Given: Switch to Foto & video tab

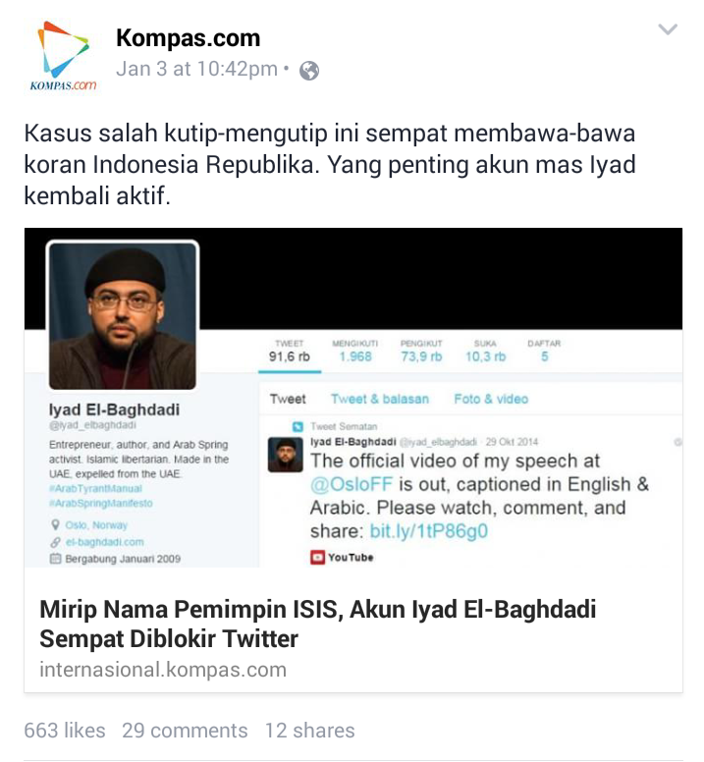Looking at the screenshot, I should (x=491, y=399).
